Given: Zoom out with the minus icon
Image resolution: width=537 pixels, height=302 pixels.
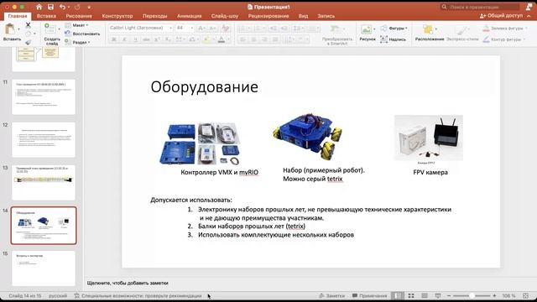Looking at the screenshot, I should pos(449,295).
